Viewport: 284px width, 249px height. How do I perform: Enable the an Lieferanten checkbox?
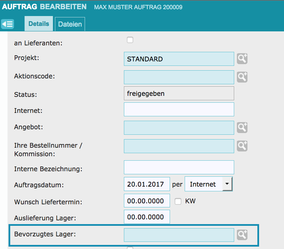pos(130,40)
